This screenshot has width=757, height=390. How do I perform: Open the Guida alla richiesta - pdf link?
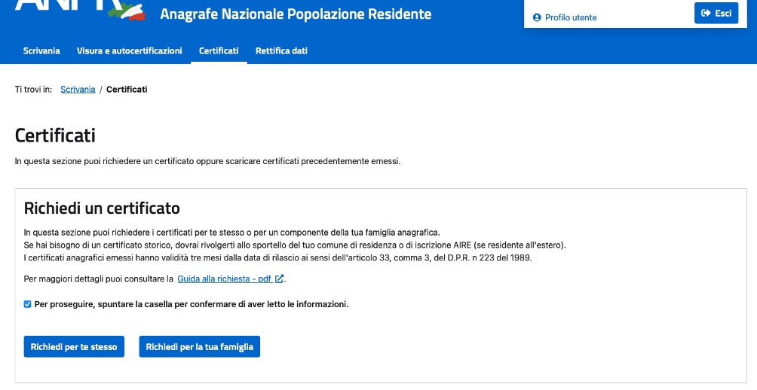230,279
